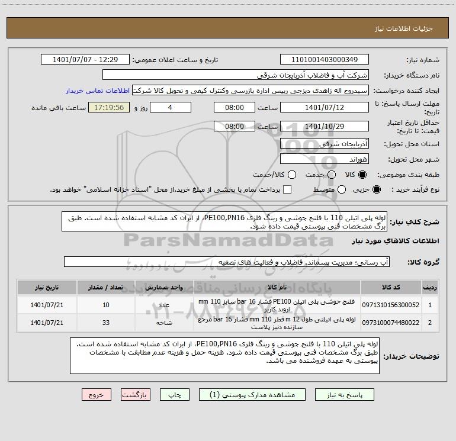Viewport: 456px width, 441px height.
Task: Select the کالا/خدمت radio button
Action: [x=292, y=175]
